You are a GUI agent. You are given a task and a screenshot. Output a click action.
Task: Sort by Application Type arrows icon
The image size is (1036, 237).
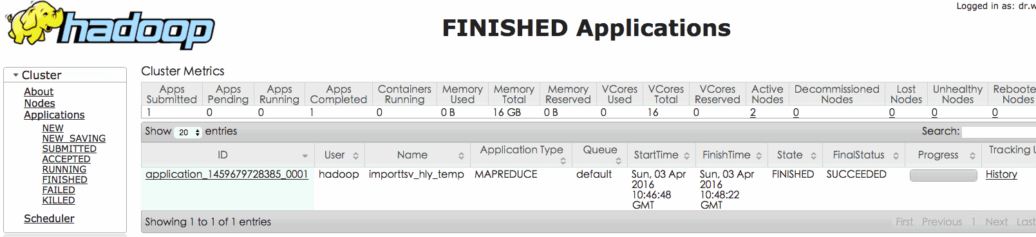pos(563,161)
